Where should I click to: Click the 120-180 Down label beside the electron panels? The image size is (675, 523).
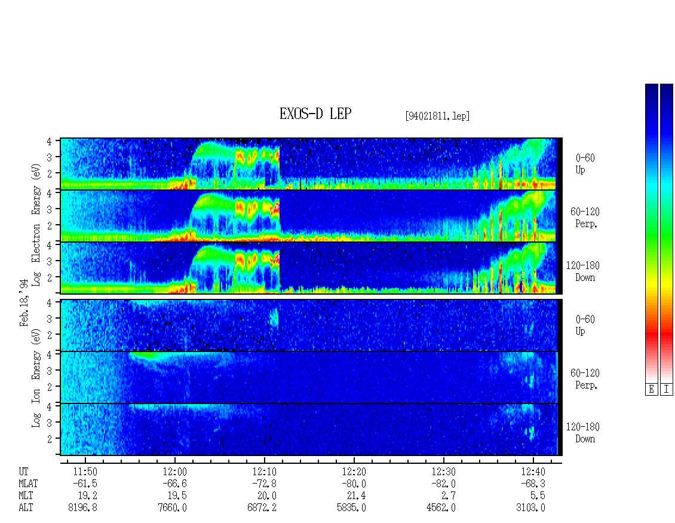(x=583, y=271)
